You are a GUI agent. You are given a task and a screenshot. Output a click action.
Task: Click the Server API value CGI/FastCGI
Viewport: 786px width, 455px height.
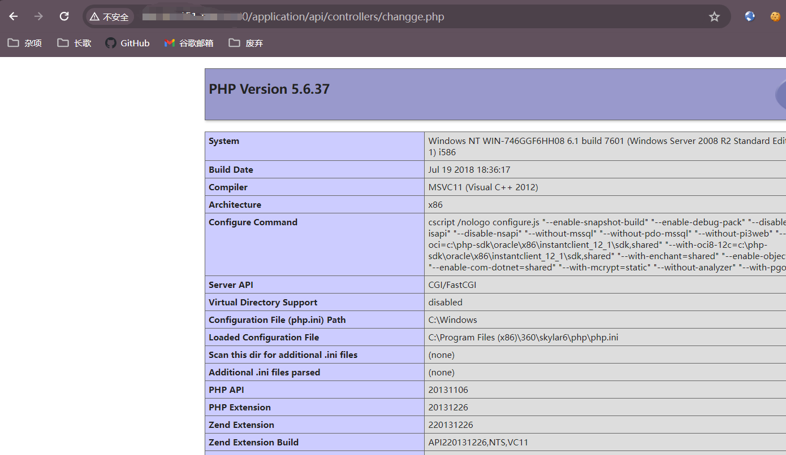point(452,285)
